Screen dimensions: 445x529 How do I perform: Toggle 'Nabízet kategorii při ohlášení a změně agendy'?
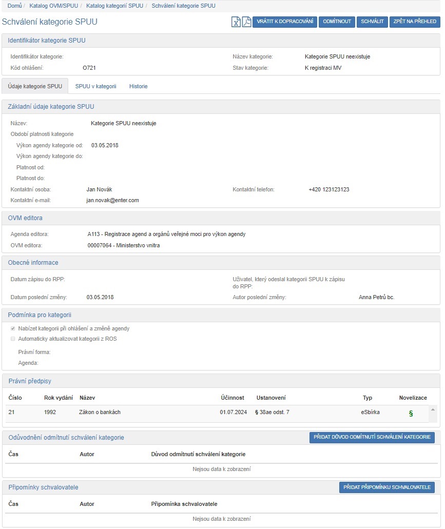(x=13, y=328)
